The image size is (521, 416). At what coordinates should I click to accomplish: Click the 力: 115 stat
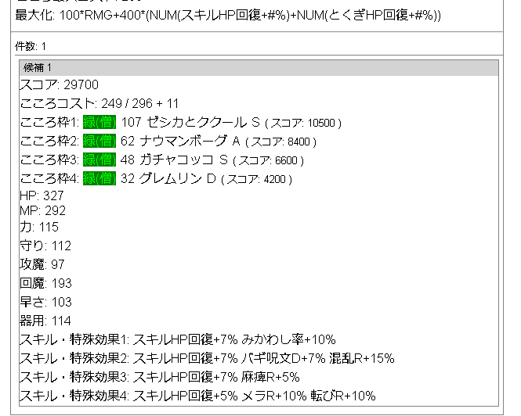click(39, 228)
